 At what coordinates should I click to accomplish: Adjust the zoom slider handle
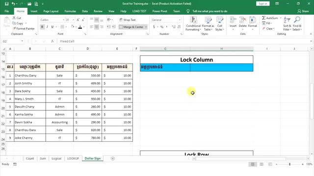click(x=289, y=164)
